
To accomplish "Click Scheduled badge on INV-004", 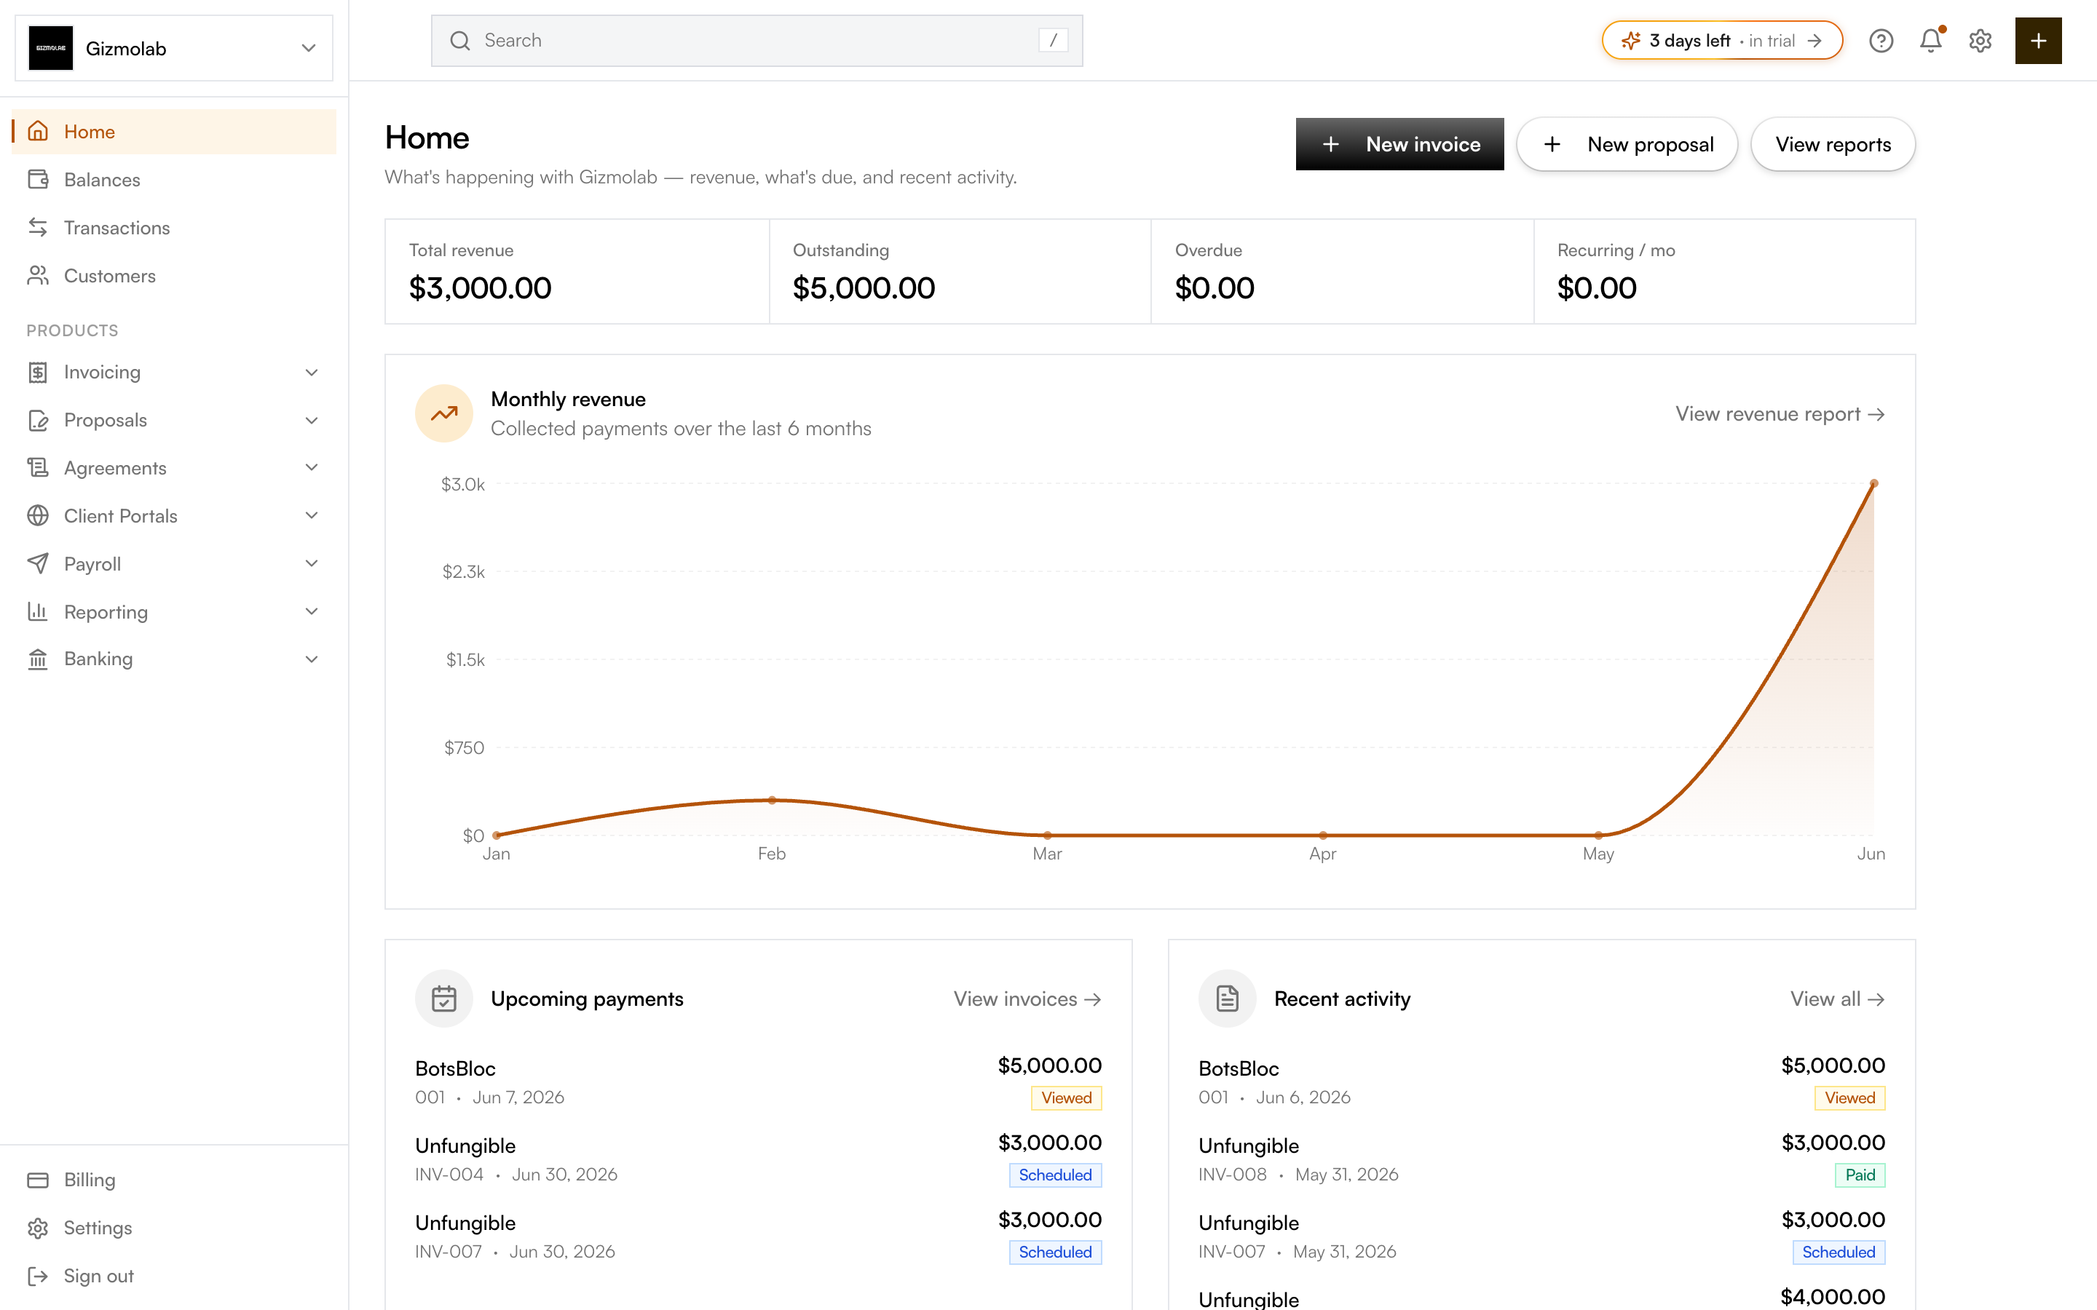I will click(x=1056, y=1175).
